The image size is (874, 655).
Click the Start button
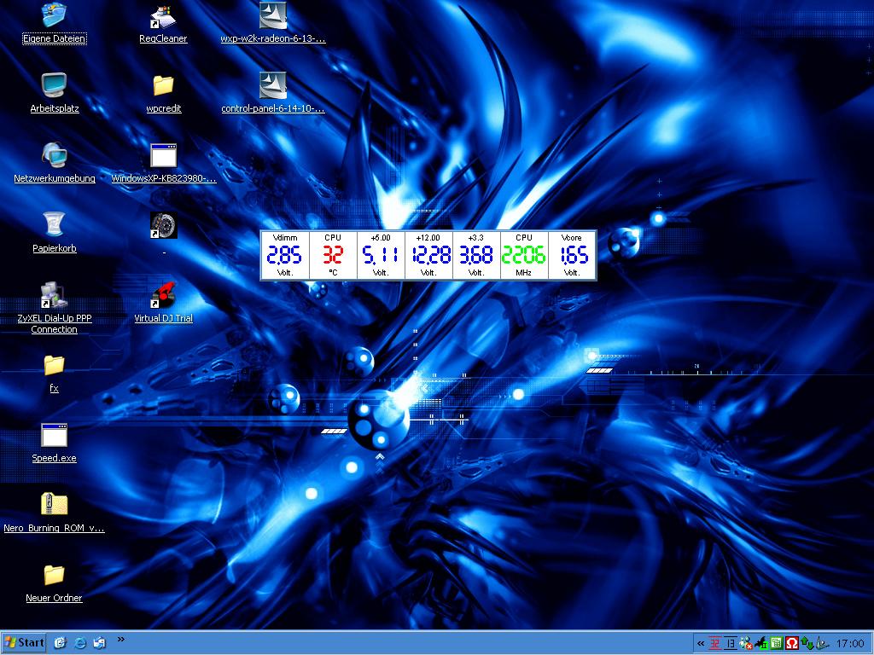[x=25, y=642]
